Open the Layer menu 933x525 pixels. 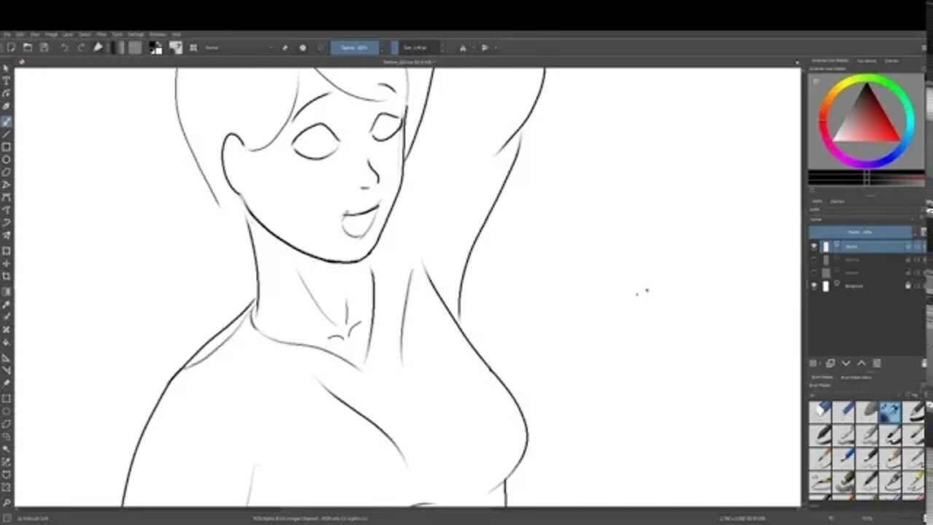[68, 34]
